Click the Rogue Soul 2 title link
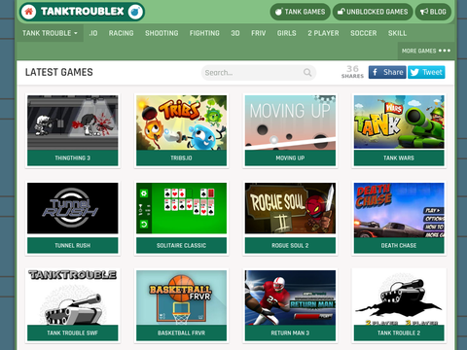The image size is (467, 350). pos(290,245)
